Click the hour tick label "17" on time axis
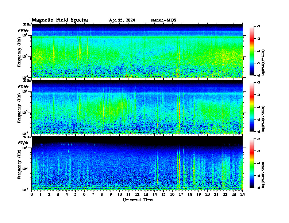289x223 pixels. [181, 195]
